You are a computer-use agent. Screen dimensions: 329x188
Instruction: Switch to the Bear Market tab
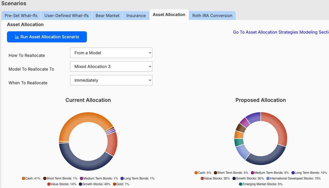click(107, 16)
